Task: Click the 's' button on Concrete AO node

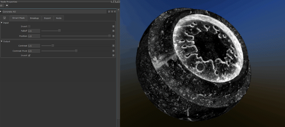Action: (112, 12)
